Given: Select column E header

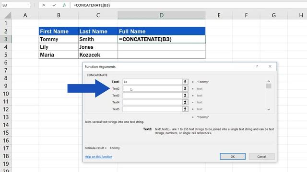Looking at the screenshot, I should [219, 15].
